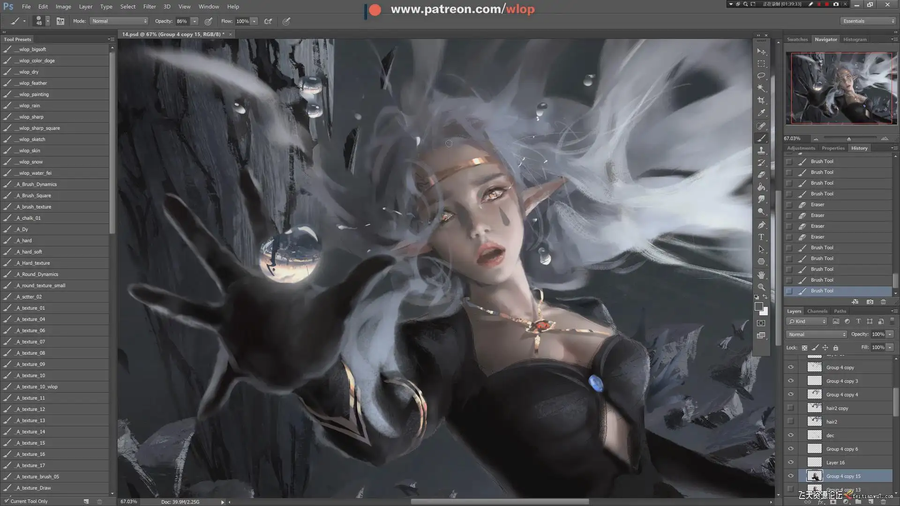Click the Navigator preview thumbnail
The width and height of the screenshot is (900, 506).
(x=841, y=88)
